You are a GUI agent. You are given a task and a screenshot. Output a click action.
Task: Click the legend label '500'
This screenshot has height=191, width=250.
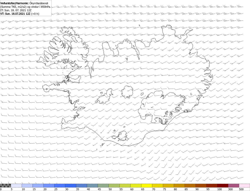coord(241,189)
